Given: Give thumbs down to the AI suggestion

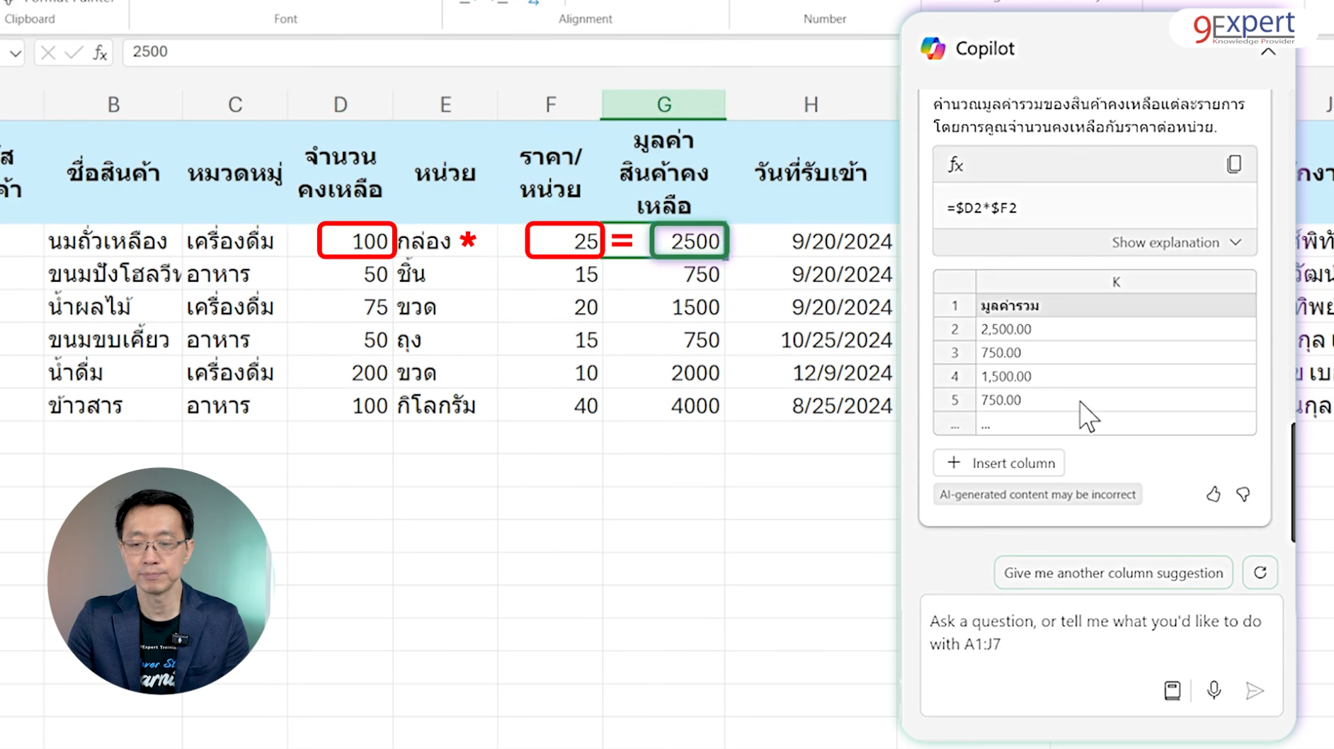Looking at the screenshot, I should pos(1244,494).
